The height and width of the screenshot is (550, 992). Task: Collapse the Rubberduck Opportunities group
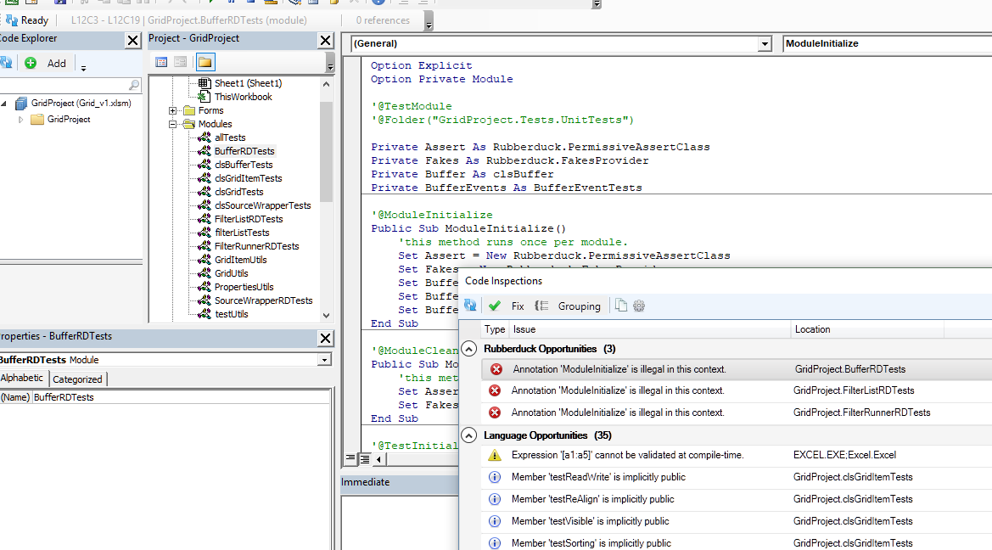coord(468,348)
